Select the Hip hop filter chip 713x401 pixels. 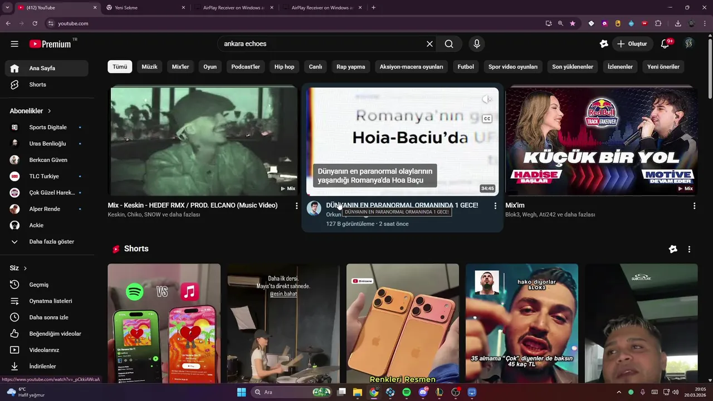[284, 67]
